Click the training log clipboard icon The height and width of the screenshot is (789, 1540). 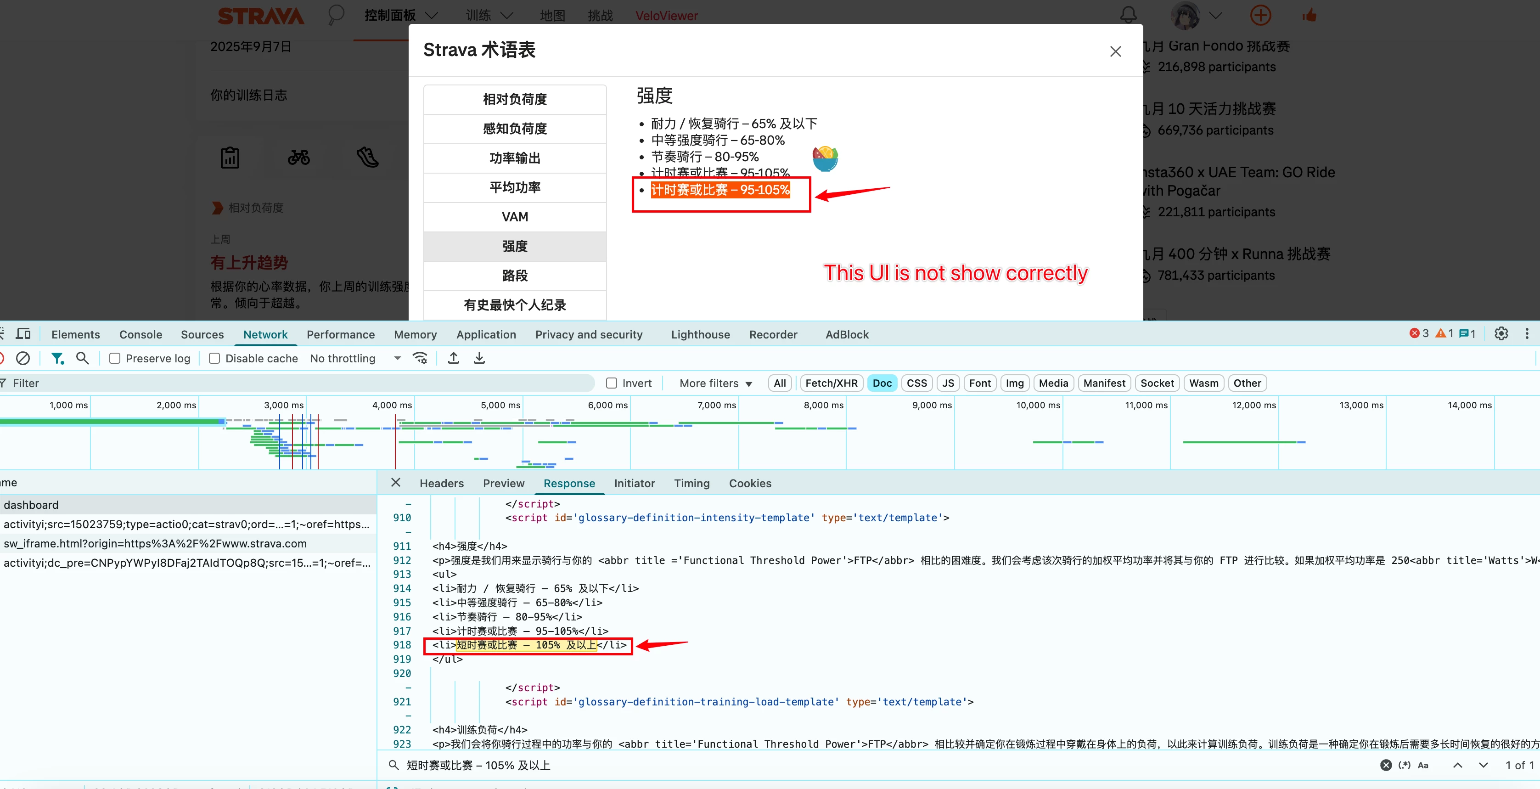coord(230,158)
